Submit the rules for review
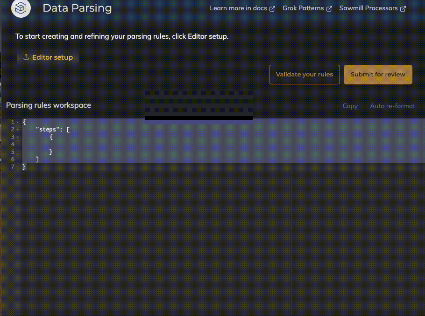This screenshot has width=425, height=316. (378, 75)
